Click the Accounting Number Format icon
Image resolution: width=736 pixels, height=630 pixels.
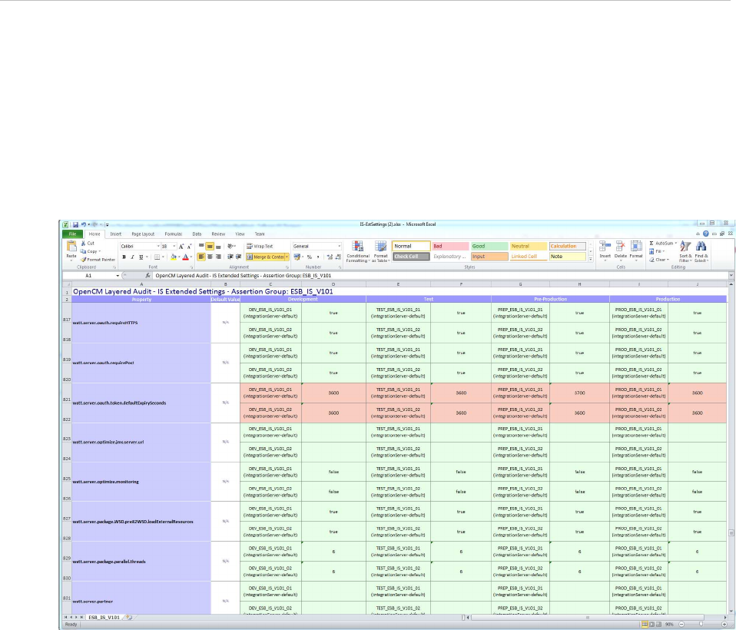[297, 257]
